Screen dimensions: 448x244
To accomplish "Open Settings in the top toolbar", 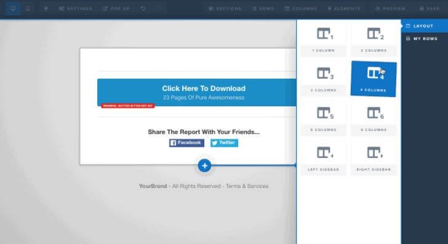I will click(x=76, y=9).
